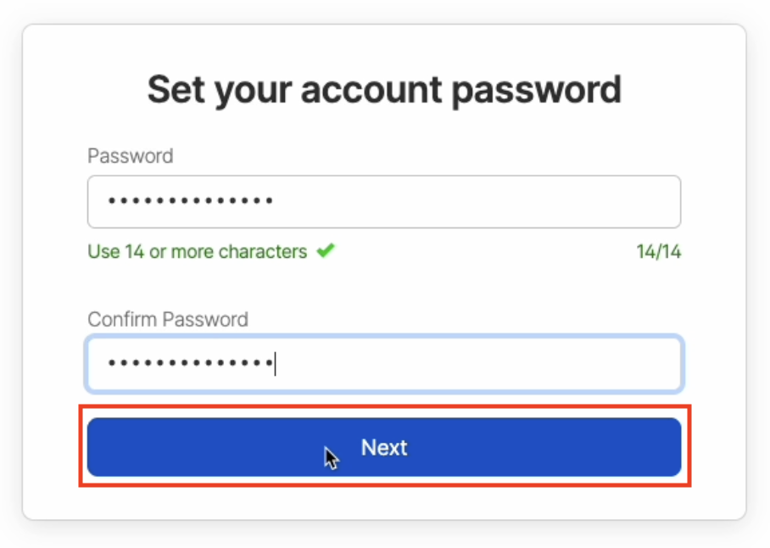770x548 pixels.
Task: Click the green checkmark icon
Action: 325,251
